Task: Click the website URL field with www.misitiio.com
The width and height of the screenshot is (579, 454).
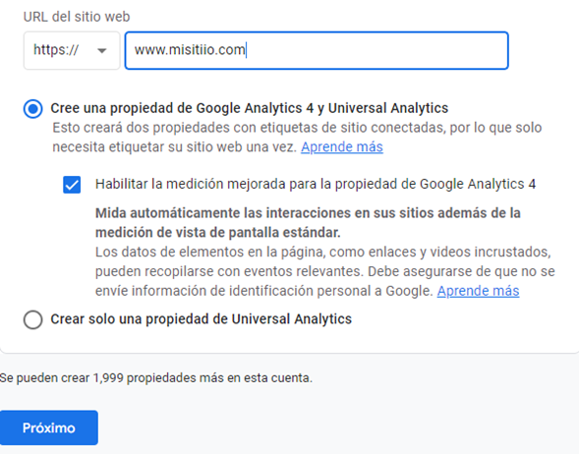Action: 317,50
